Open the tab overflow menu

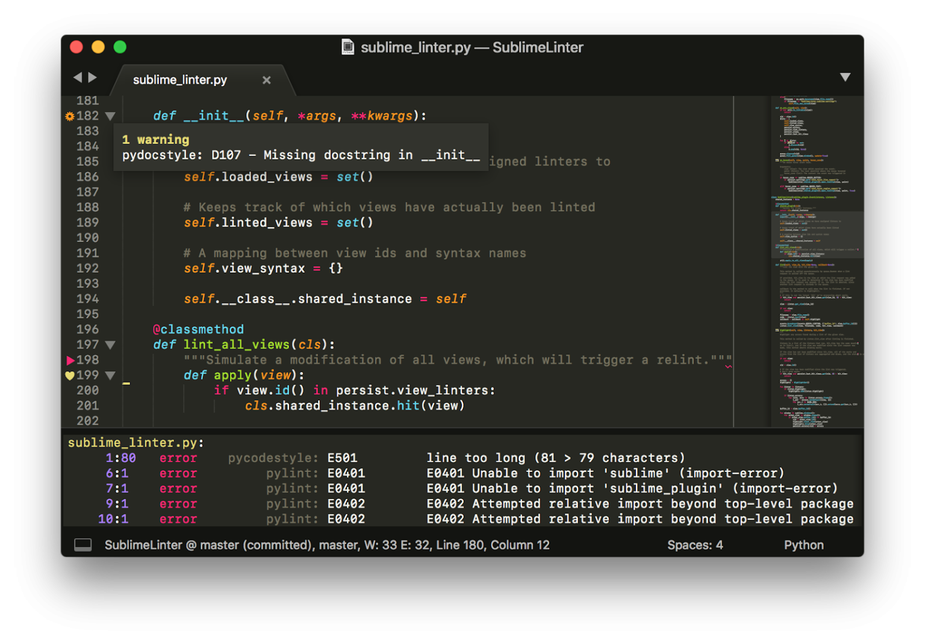pos(846,77)
